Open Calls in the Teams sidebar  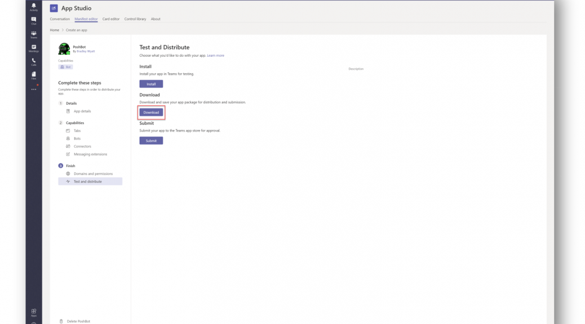click(34, 62)
